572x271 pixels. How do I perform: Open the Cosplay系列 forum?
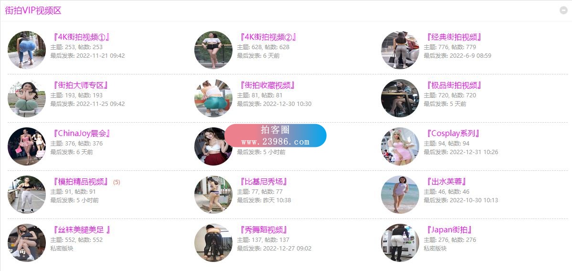[x=452, y=134]
